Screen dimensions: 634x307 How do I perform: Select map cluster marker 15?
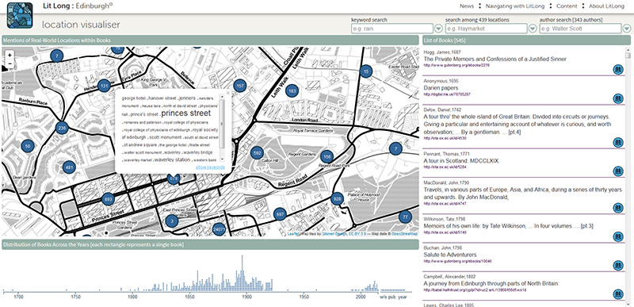(x=366, y=71)
